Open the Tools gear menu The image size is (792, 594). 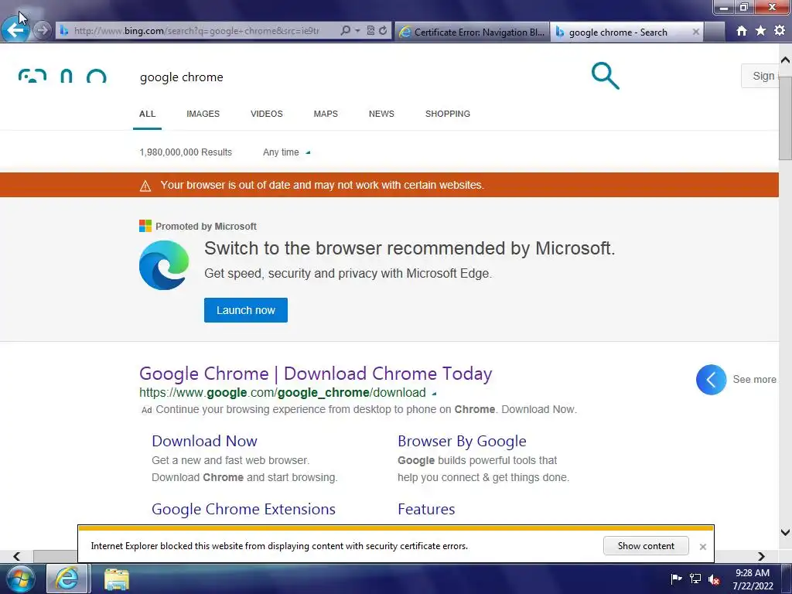(x=780, y=31)
